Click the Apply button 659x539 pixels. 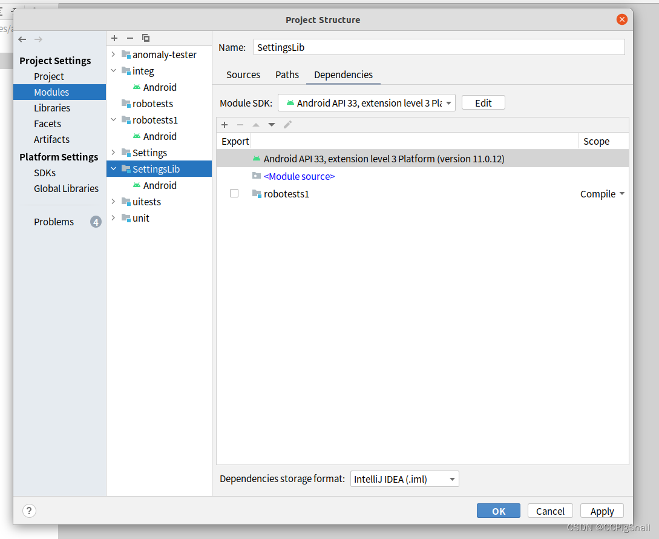tap(602, 511)
